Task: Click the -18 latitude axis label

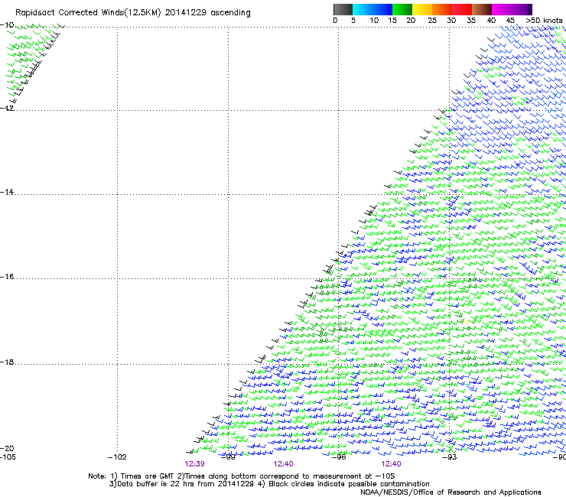Action: tap(7, 362)
